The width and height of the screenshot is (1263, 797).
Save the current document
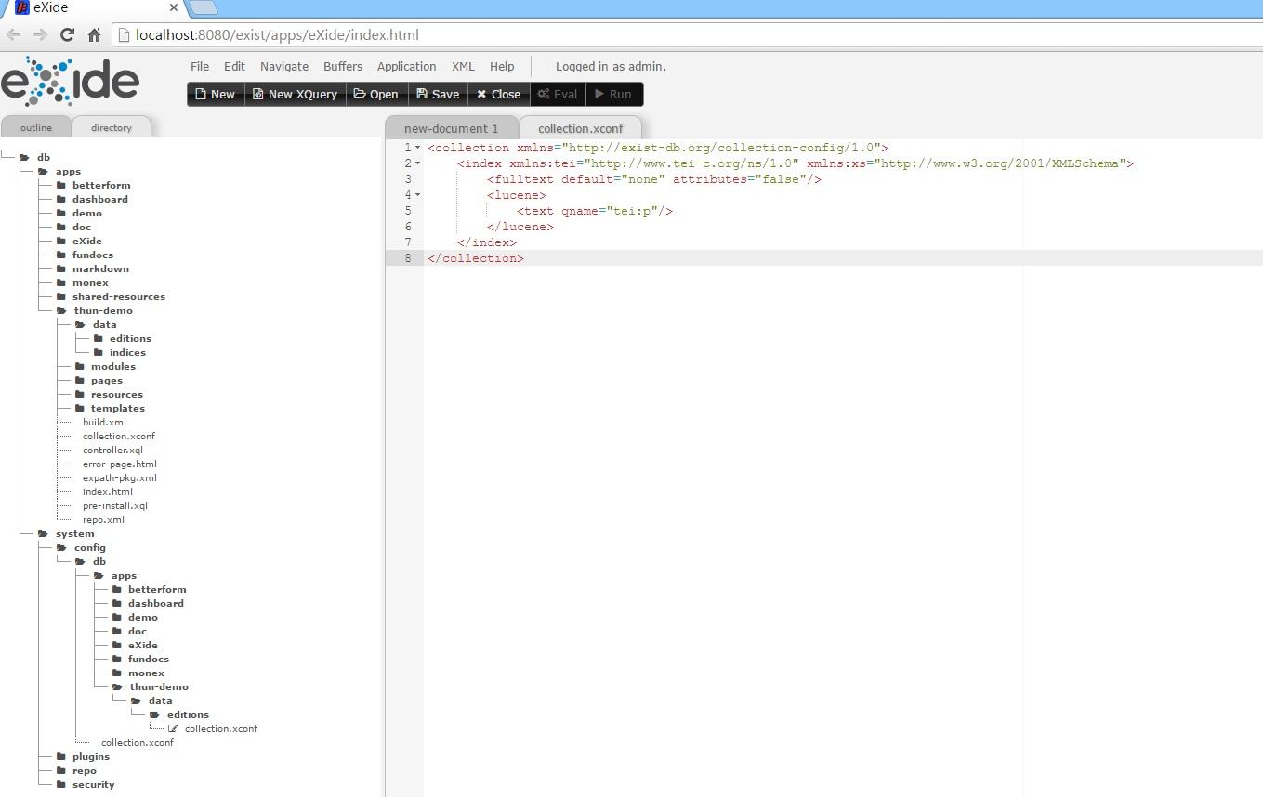point(438,94)
